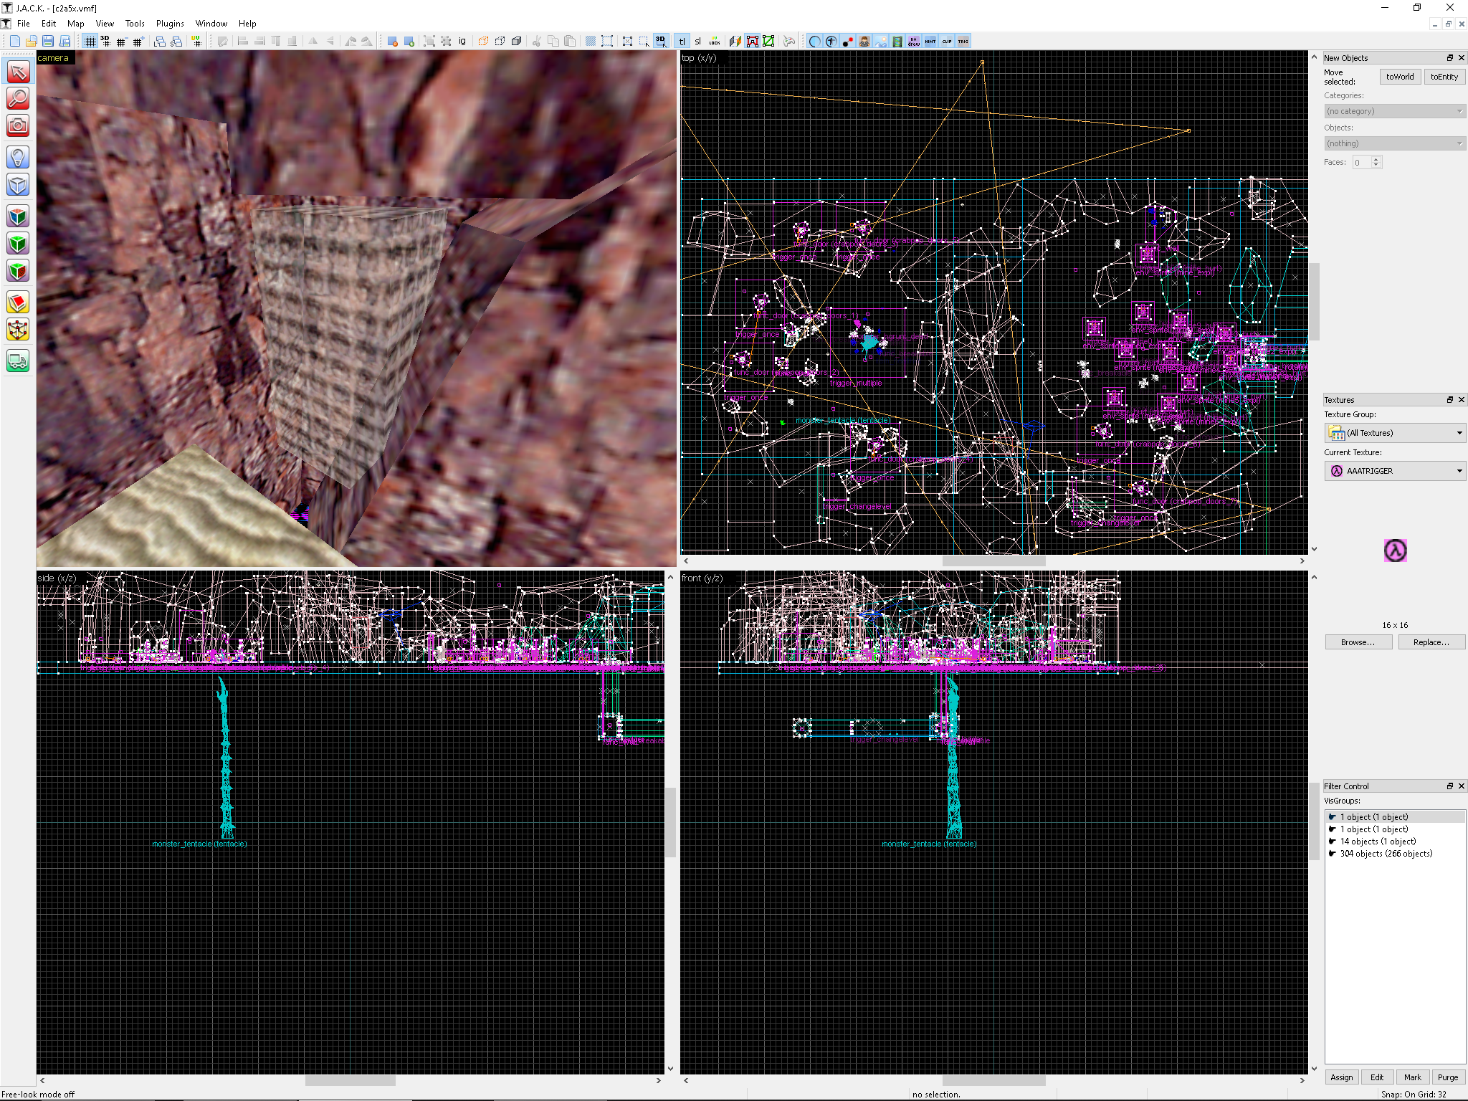Open a map file
The width and height of the screenshot is (1468, 1101).
(x=32, y=42)
